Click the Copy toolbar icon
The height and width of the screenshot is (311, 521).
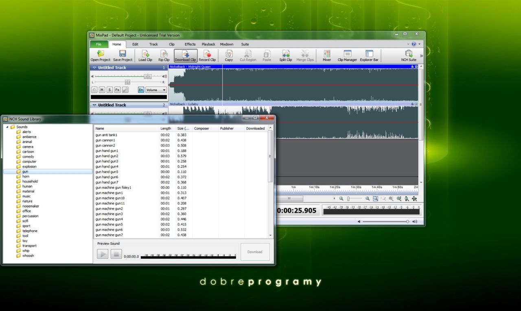coord(229,54)
